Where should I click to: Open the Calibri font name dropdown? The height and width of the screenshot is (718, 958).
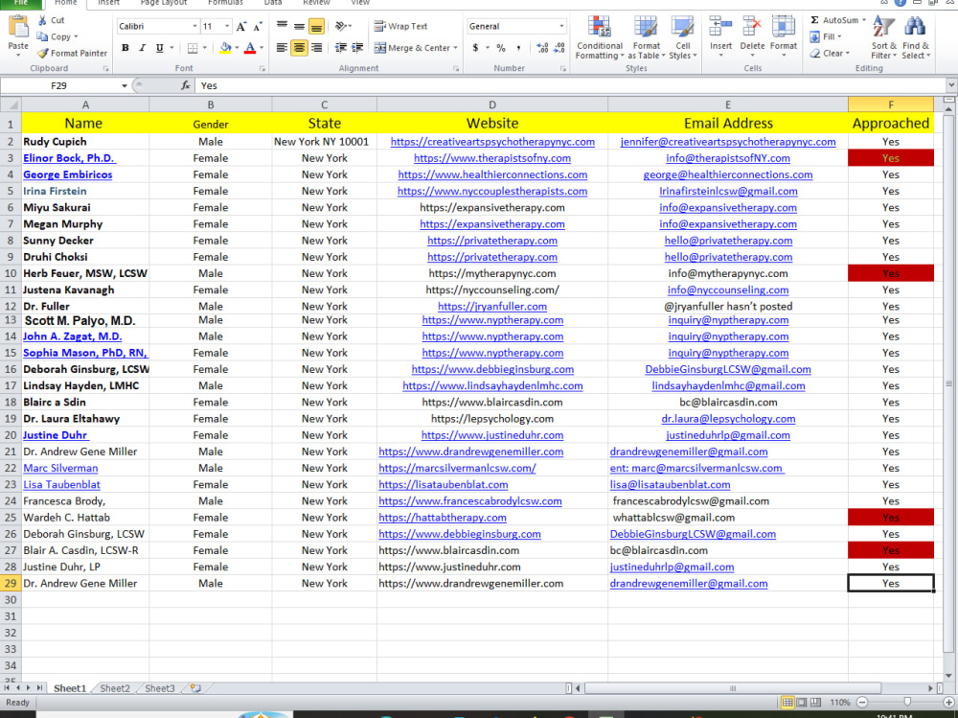coord(194,26)
